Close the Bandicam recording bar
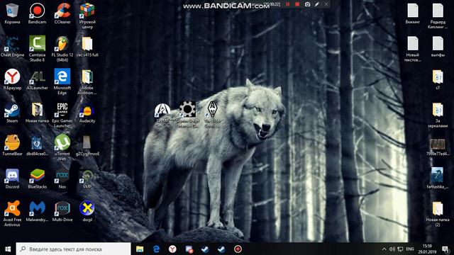The image size is (454, 255). 326,4
